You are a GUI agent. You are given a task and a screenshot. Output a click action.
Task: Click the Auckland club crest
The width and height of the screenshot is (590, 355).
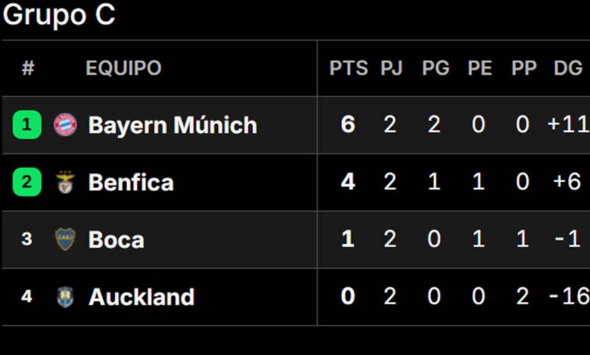click(66, 296)
